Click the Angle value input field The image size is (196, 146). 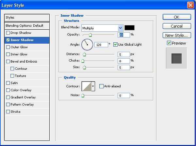(x=101, y=45)
